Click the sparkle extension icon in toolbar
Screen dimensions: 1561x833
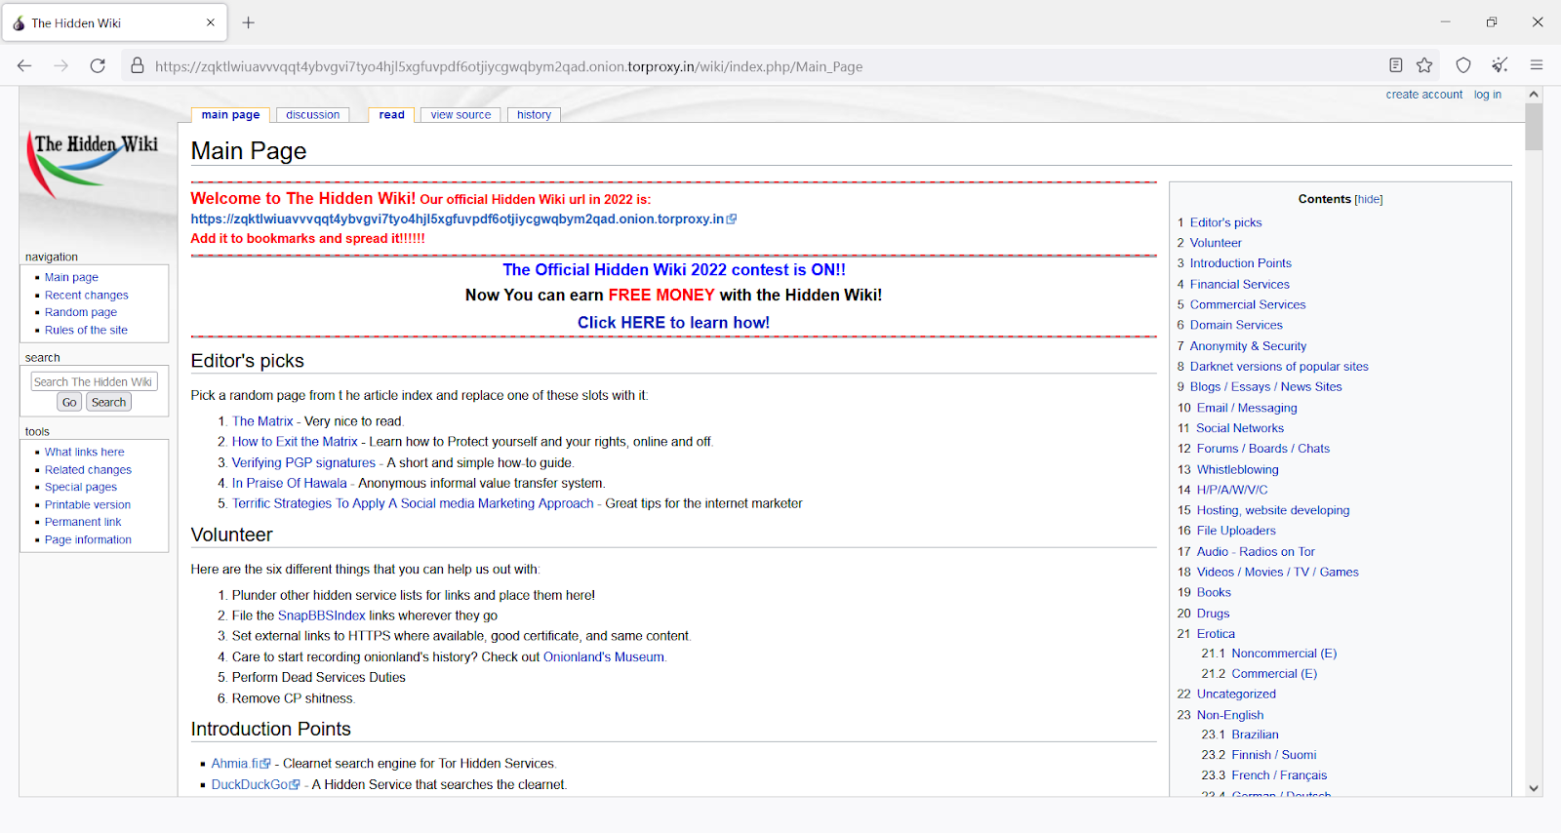[1500, 65]
